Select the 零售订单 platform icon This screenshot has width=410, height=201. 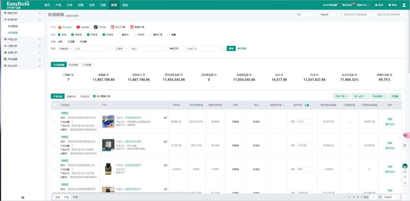click(132, 27)
